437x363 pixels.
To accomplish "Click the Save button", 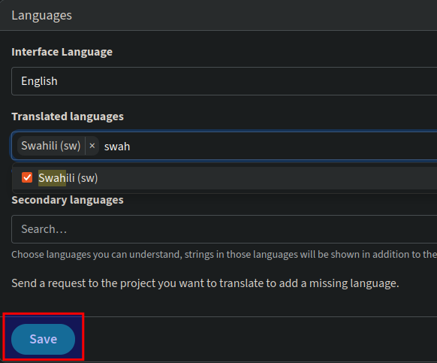I will pos(44,339).
